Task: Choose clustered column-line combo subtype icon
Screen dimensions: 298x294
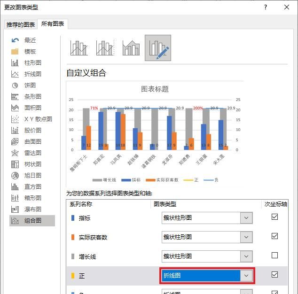Action: [x=79, y=48]
